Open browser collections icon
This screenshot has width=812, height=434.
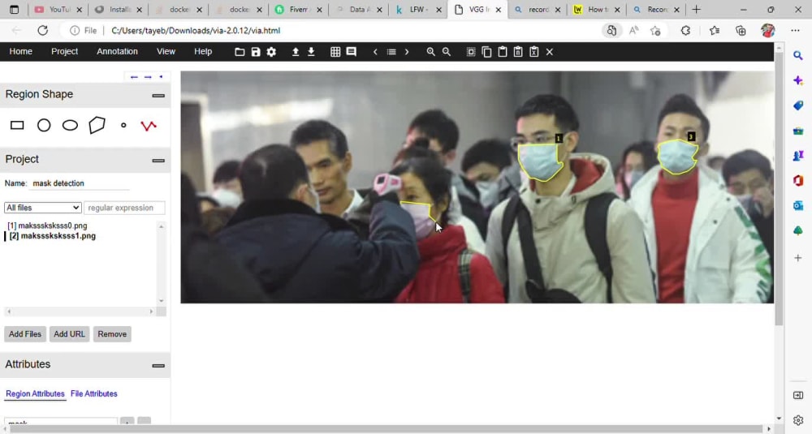741,31
